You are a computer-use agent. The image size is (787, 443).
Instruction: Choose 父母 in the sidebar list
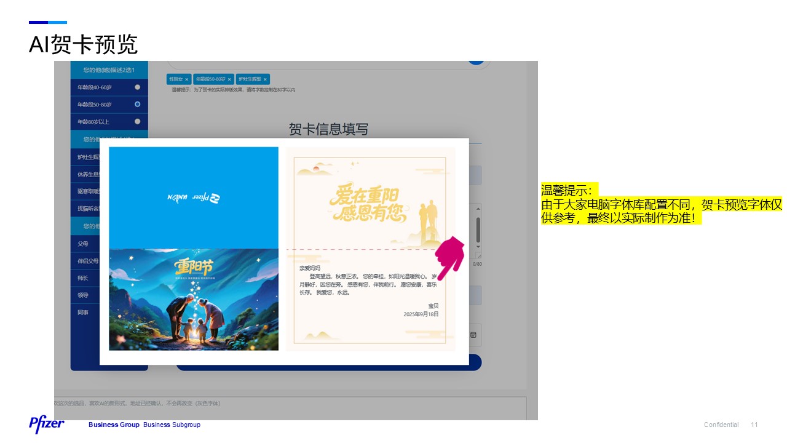tap(83, 244)
